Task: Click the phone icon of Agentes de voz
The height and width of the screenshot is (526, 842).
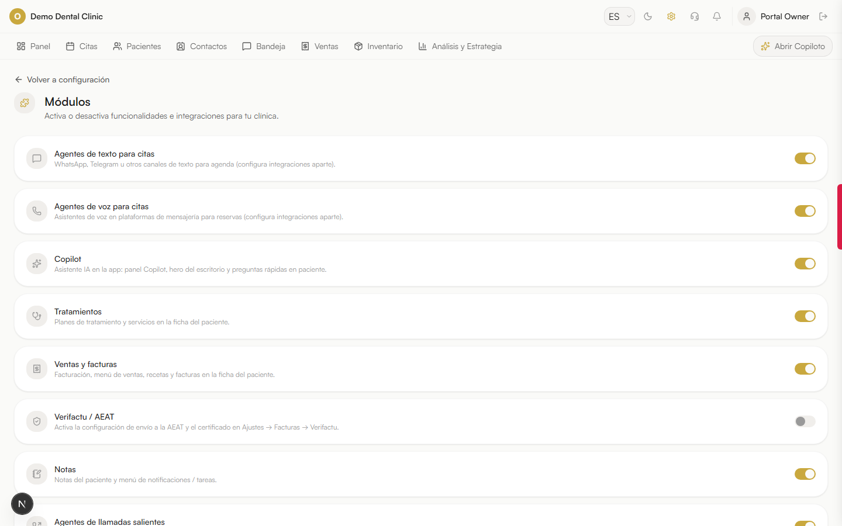Action: point(37,211)
